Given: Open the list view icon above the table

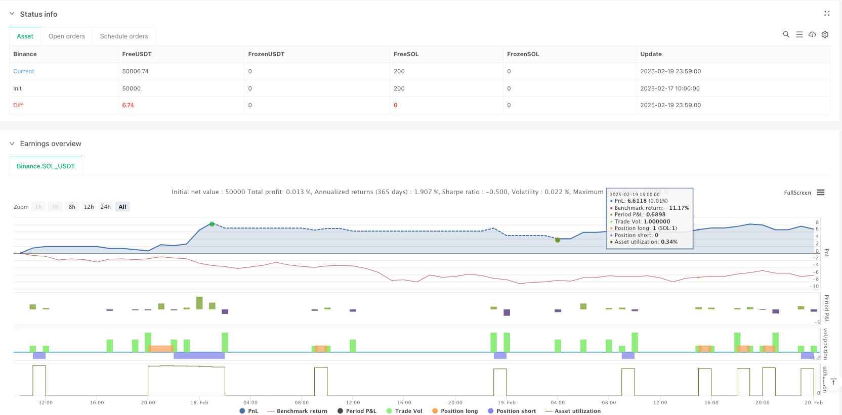Looking at the screenshot, I should click(799, 34).
